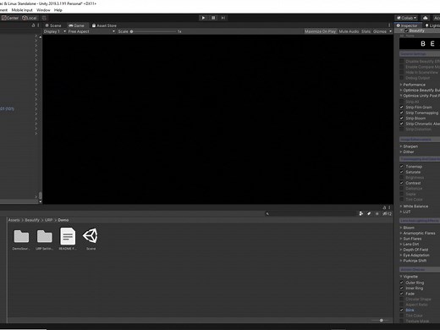Viewport: 440px width, 330px height.
Task: Toggle the Stats overlay button
Action: [x=366, y=31]
